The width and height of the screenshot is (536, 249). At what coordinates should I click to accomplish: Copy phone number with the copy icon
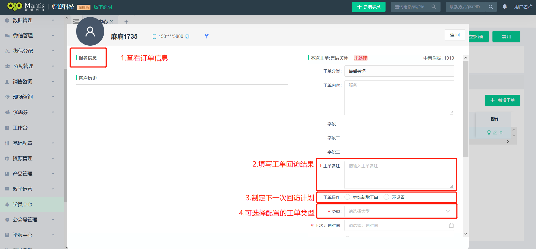click(187, 36)
